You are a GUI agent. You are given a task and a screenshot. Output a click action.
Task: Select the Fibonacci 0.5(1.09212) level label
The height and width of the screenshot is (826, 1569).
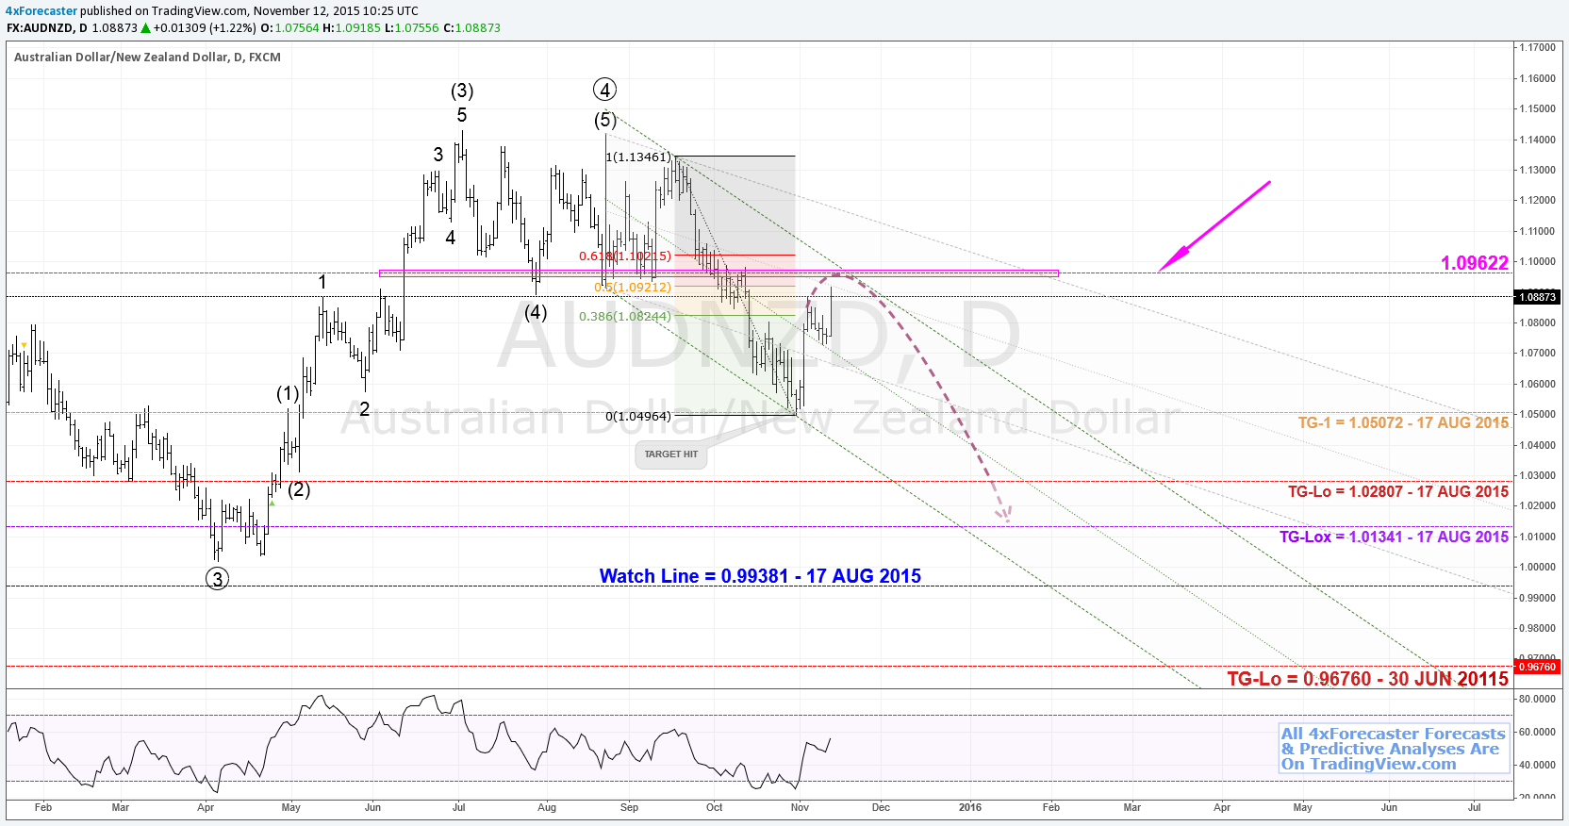(633, 287)
